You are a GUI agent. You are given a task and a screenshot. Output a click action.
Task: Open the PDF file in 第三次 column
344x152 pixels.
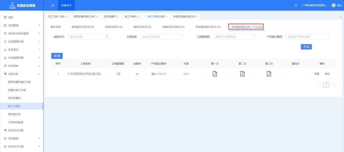269,74
